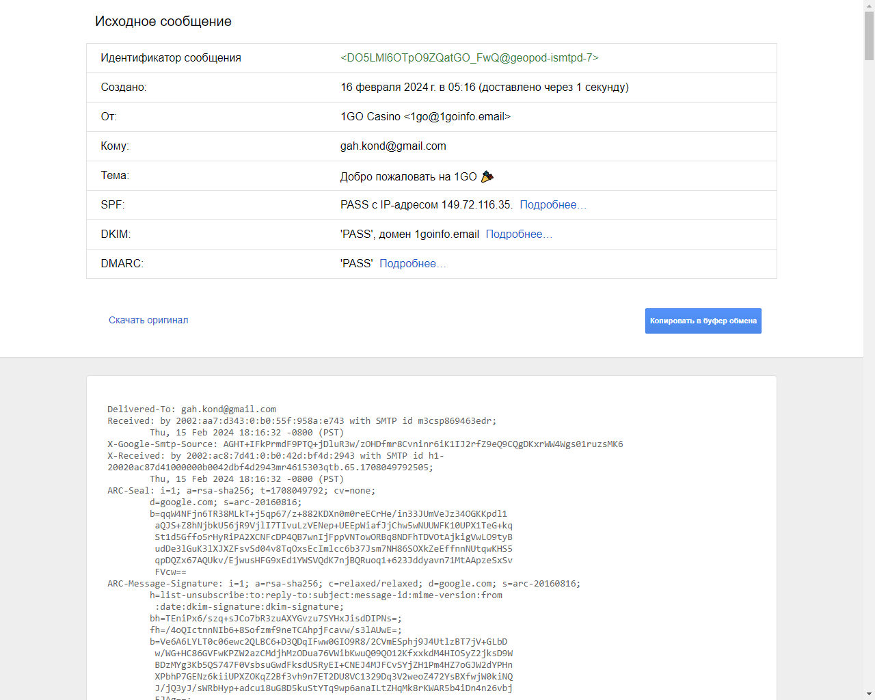Click the creation date '16 февраля 2024'
Image resolution: width=875 pixels, height=700 pixels.
[x=385, y=87]
